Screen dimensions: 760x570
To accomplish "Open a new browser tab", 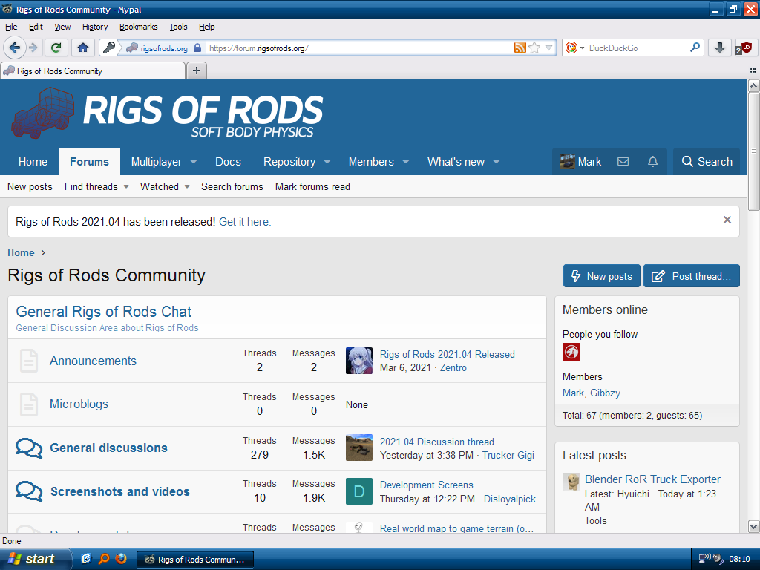I will point(197,71).
